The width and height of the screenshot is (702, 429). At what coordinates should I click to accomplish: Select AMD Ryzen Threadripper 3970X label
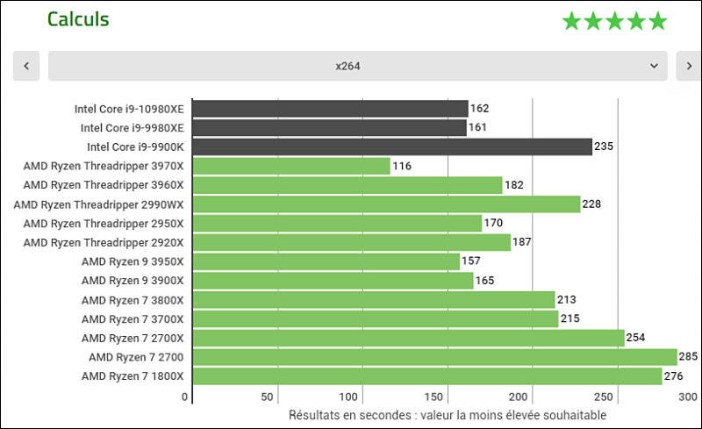click(x=104, y=166)
